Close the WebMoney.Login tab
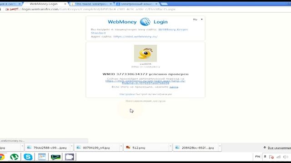 pos(65,4)
